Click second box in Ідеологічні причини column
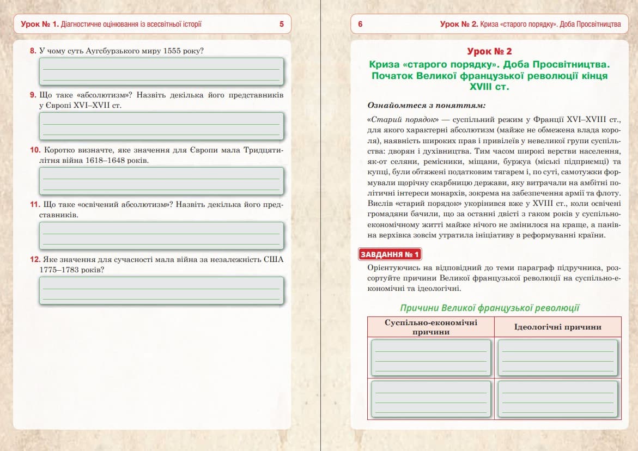The image size is (638, 451). coord(558,399)
